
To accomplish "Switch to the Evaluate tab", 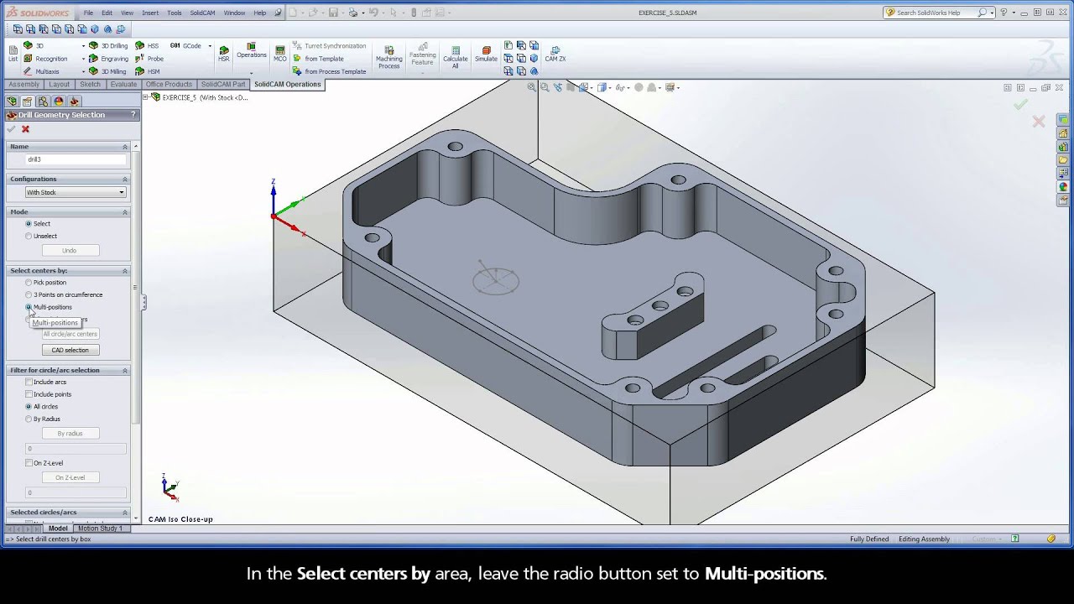I will click(x=123, y=85).
